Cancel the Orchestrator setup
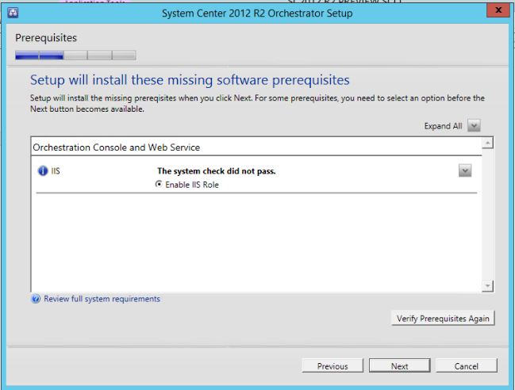Image resolution: width=515 pixels, height=390 pixels. click(467, 365)
